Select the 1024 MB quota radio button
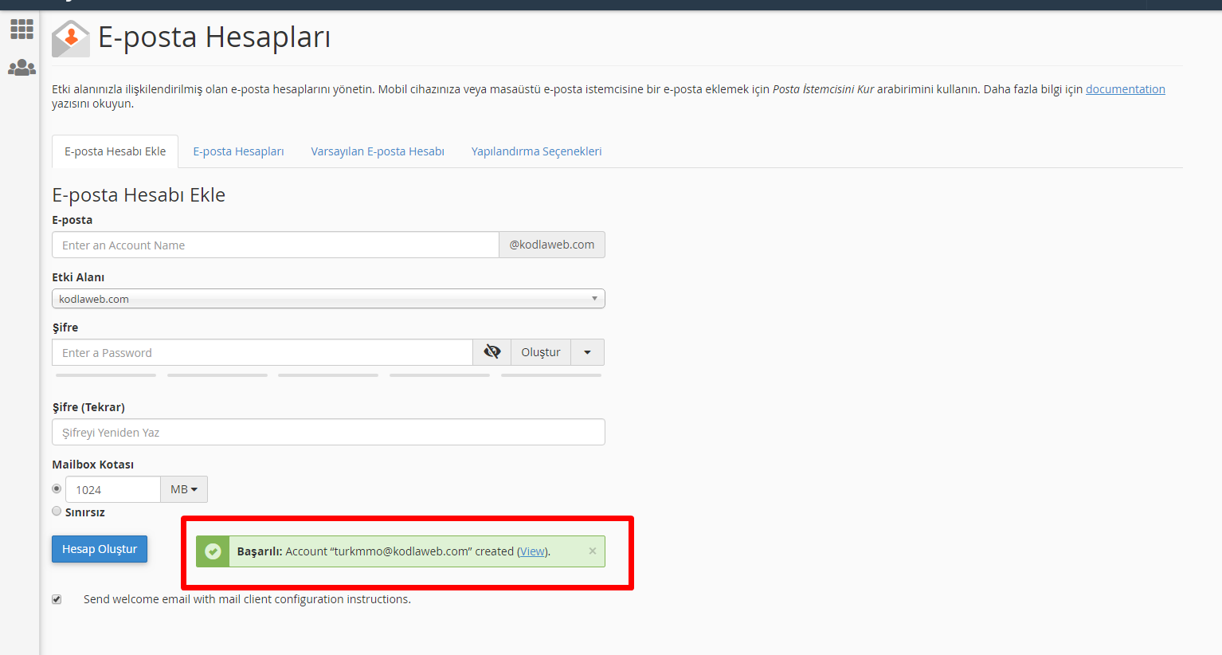 57,488
